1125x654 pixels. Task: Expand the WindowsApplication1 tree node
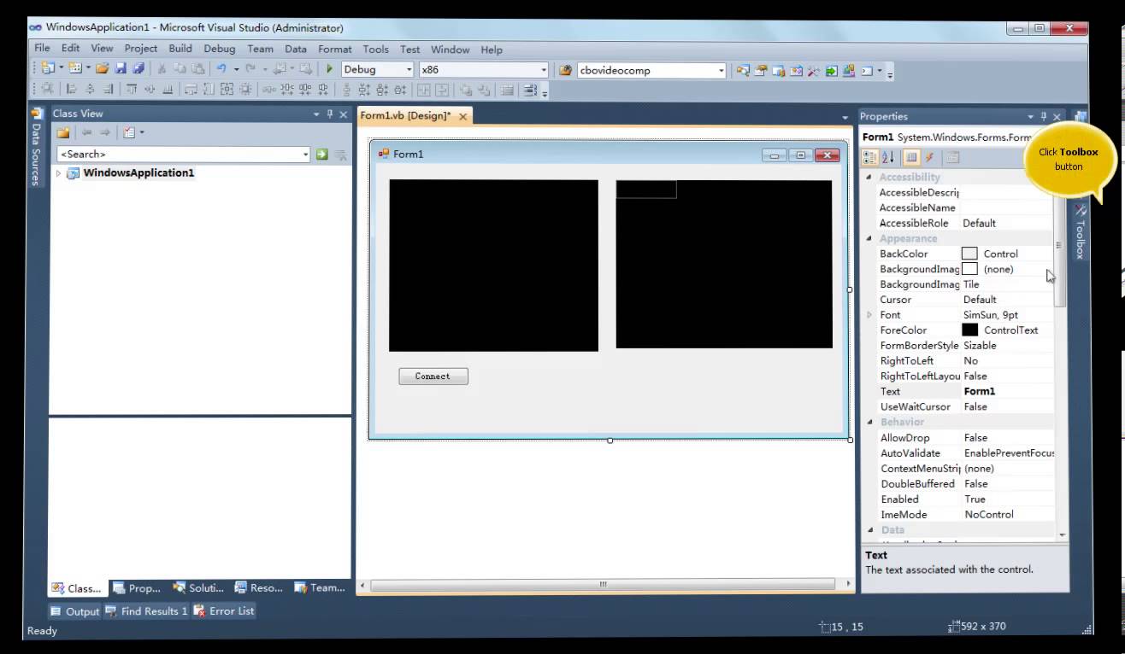[59, 173]
